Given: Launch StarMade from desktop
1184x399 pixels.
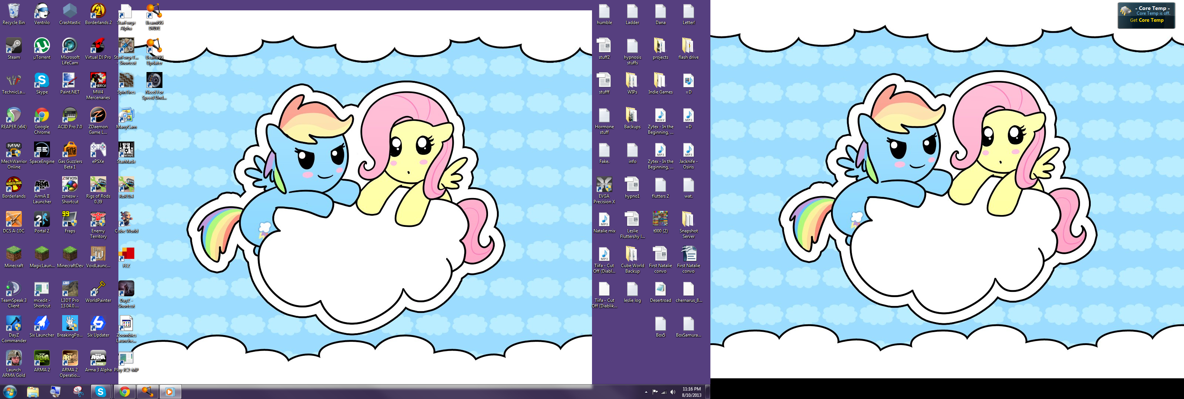Looking at the screenshot, I should click(126, 153).
